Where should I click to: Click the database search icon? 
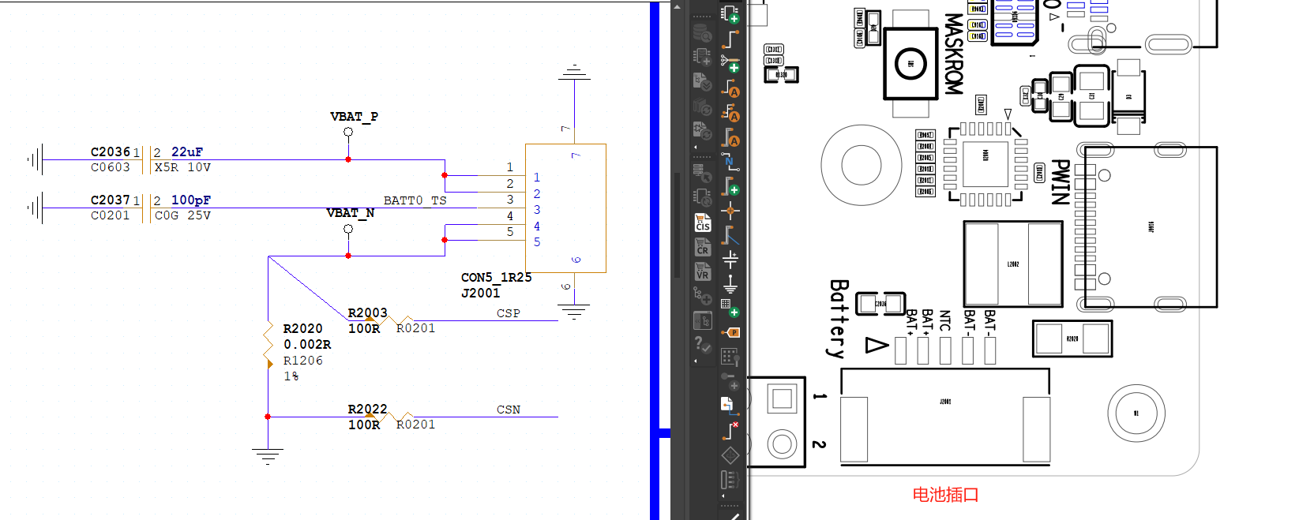tap(702, 33)
